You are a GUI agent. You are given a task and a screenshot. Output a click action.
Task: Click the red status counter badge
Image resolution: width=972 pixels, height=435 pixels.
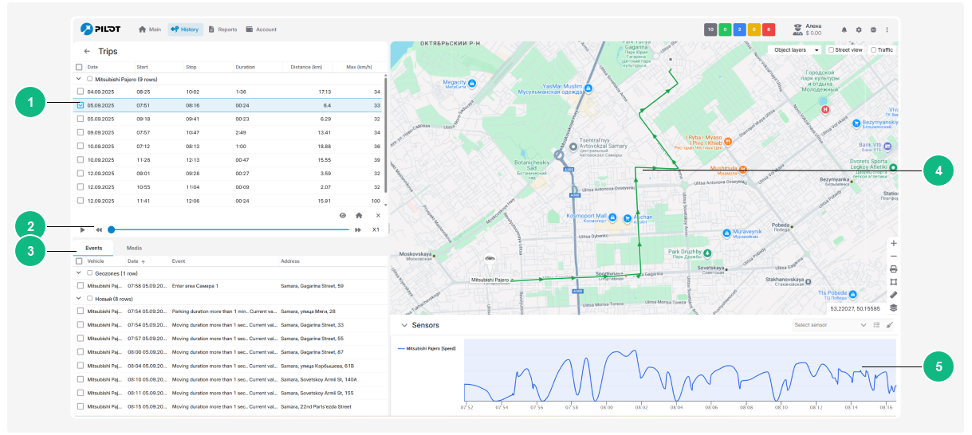(768, 29)
